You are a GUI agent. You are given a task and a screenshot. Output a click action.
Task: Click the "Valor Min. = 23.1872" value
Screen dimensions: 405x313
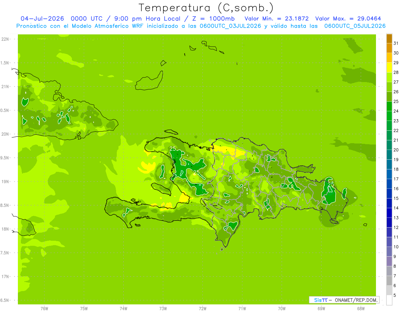[276, 18]
